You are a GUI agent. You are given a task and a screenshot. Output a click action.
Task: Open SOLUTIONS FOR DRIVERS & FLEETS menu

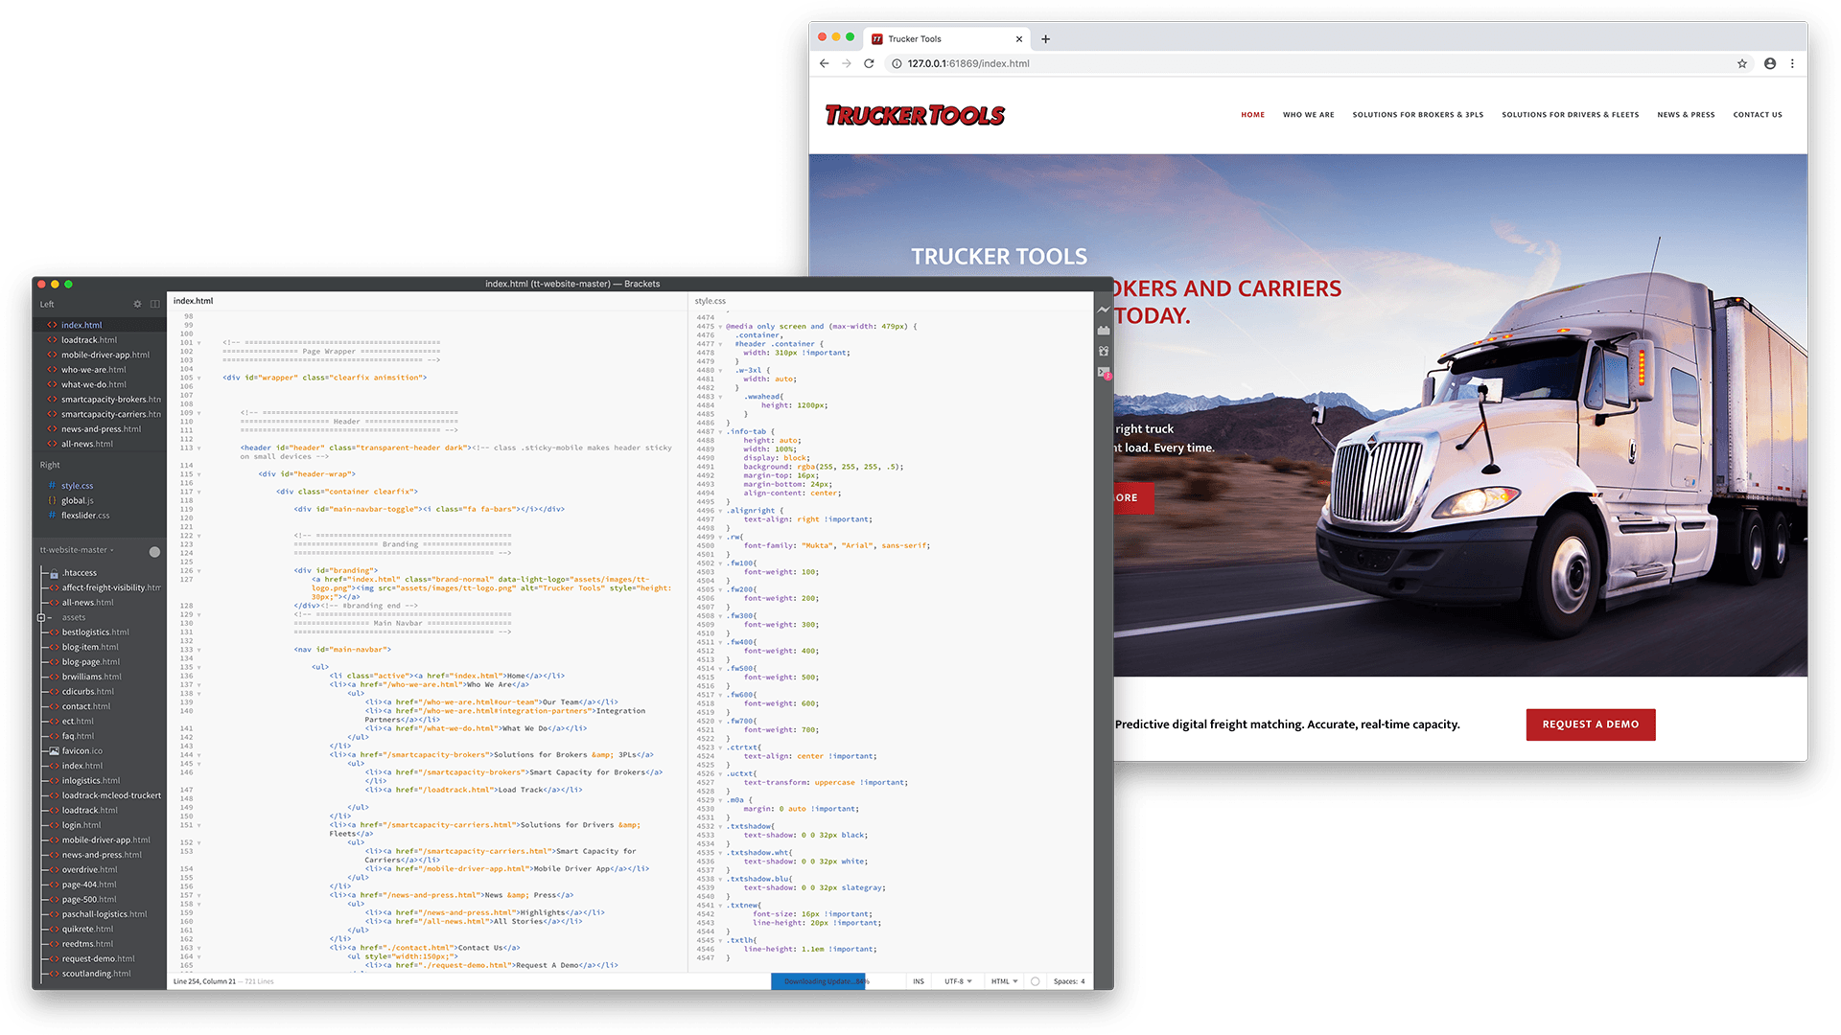click(x=1570, y=115)
